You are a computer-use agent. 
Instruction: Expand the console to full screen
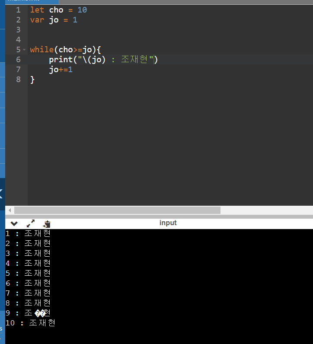point(31,223)
